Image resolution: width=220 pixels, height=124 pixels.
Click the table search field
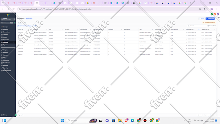click(197, 26)
